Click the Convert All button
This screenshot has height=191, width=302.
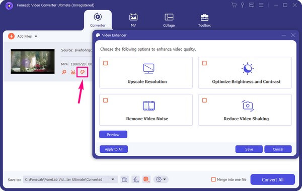(x=272, y=179)
